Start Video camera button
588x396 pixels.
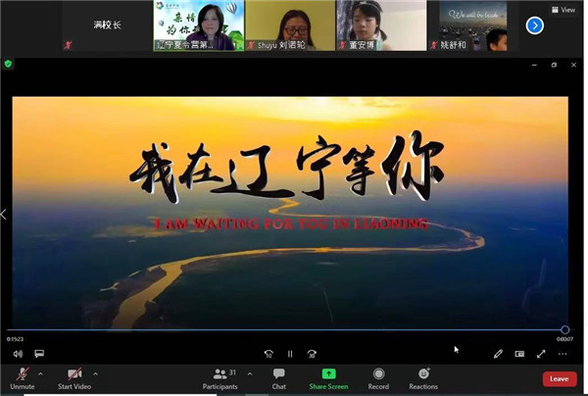(74, 378)
